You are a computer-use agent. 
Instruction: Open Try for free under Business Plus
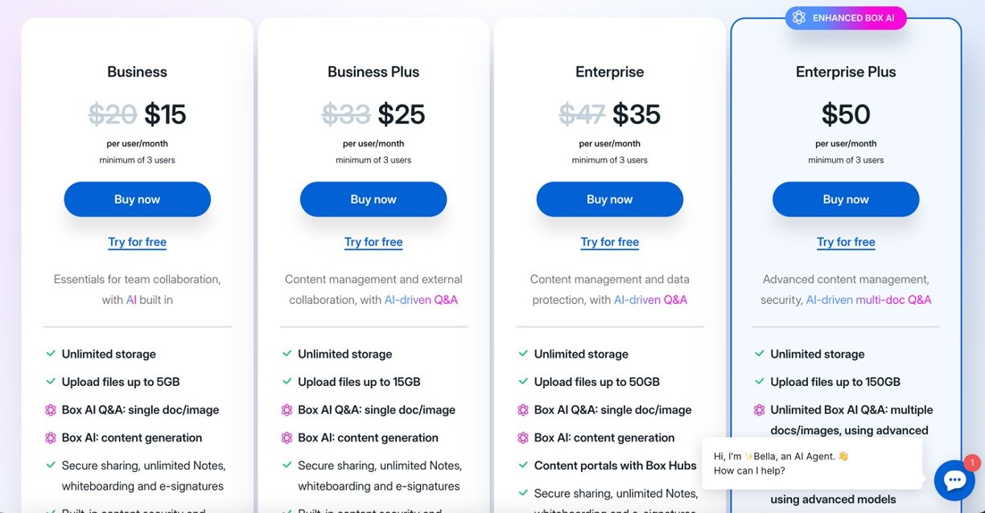[373, 242]
